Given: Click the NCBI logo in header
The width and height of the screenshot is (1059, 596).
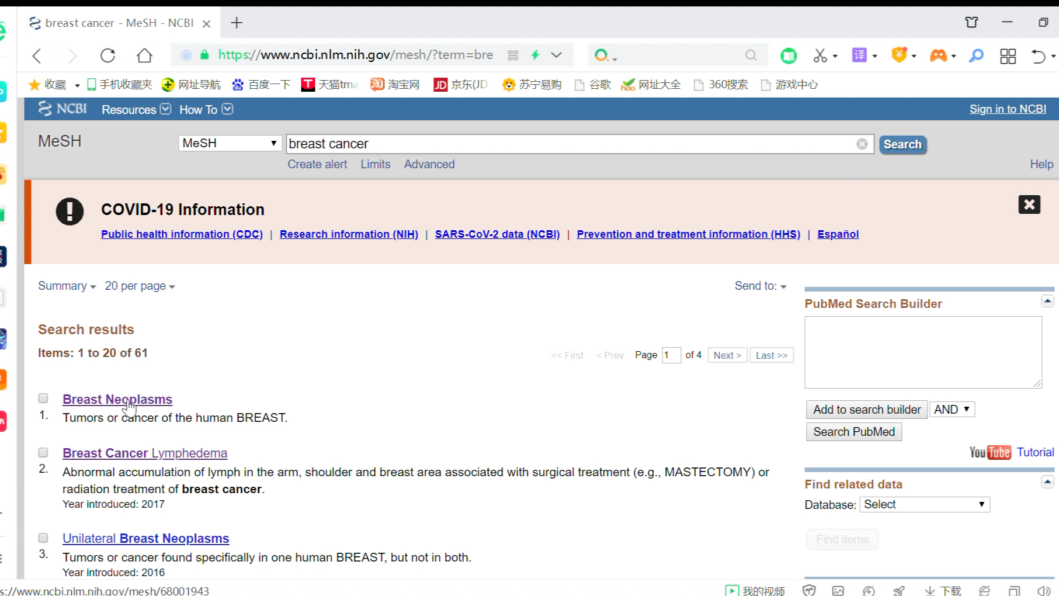Looking at the screenshot, I should click(x=63, y=109).
